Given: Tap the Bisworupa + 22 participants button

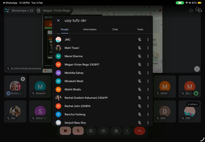Looking at the screenshot, I should pyautogui.click(x=19, y=10).
